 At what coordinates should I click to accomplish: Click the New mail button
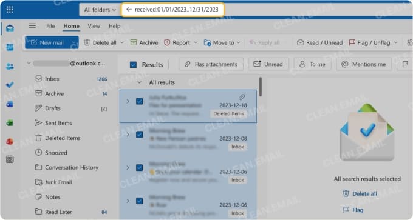point(47,42)
